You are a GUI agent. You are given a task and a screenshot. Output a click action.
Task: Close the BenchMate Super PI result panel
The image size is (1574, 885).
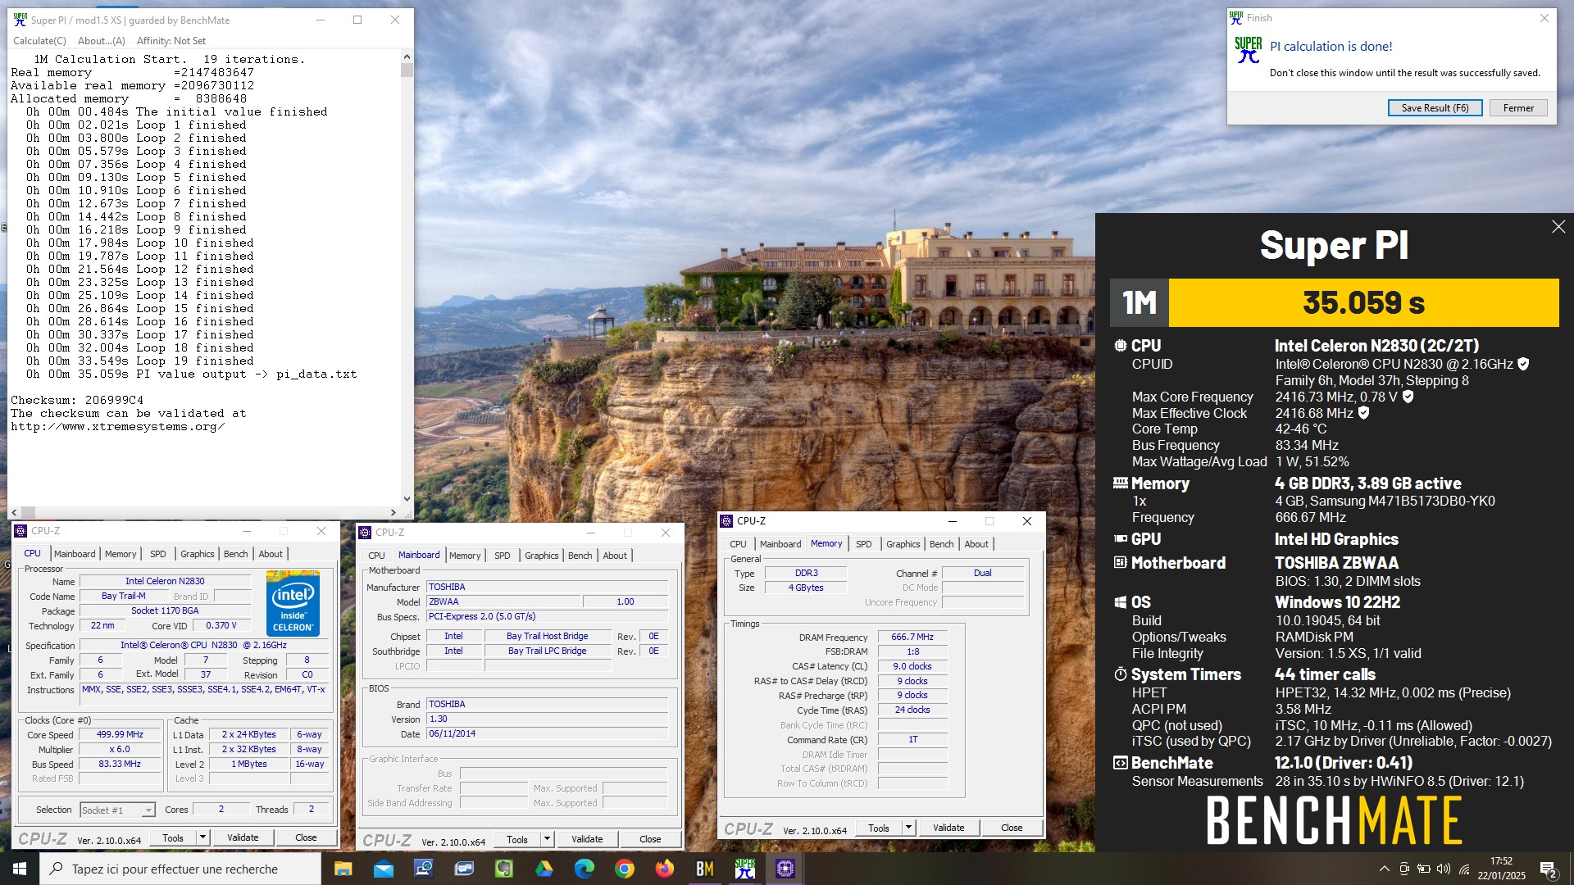pos(1558,227)
